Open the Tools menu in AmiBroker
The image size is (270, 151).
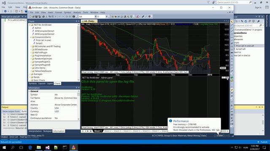pyautogui.click(x=85, y=12)
